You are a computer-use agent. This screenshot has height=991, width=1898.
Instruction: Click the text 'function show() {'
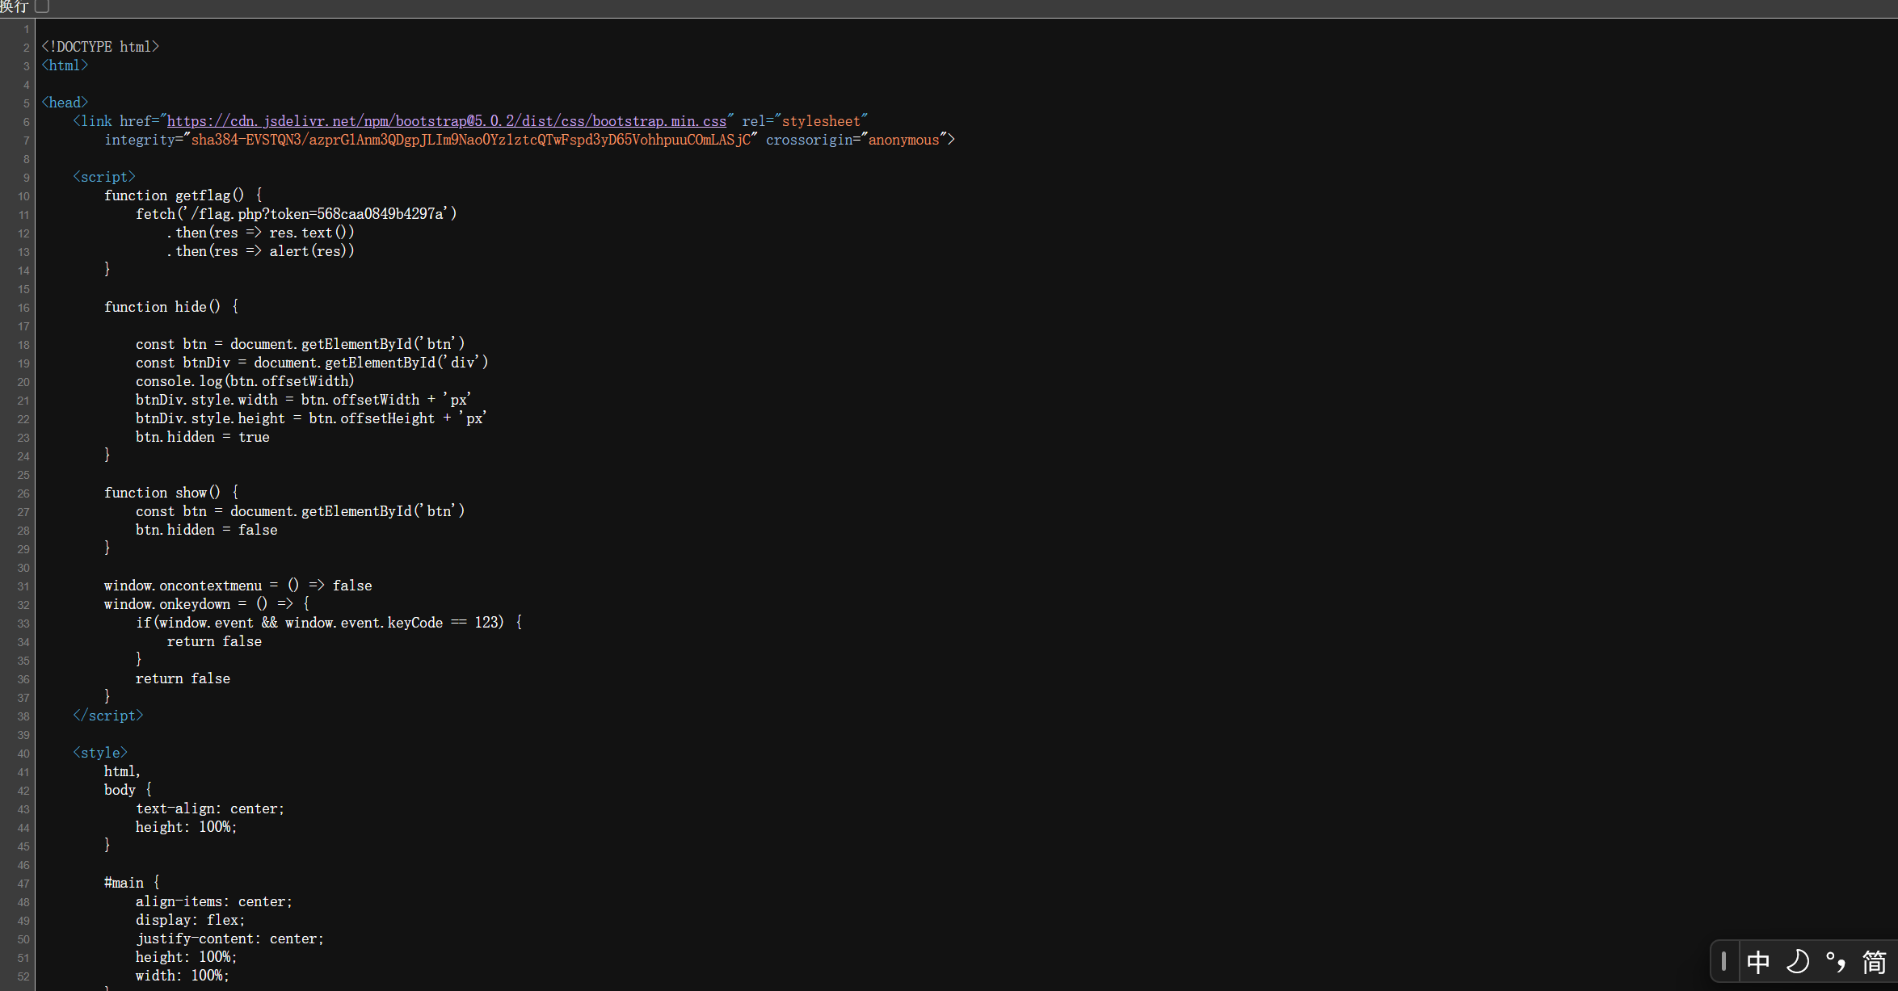pyautogui.click(x=171, y=493)
